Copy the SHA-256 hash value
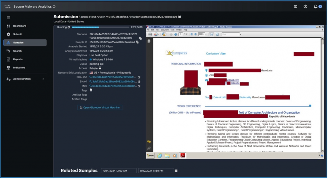Image resolution: width=328 pixels, height=179 pixels. (139, 77)
